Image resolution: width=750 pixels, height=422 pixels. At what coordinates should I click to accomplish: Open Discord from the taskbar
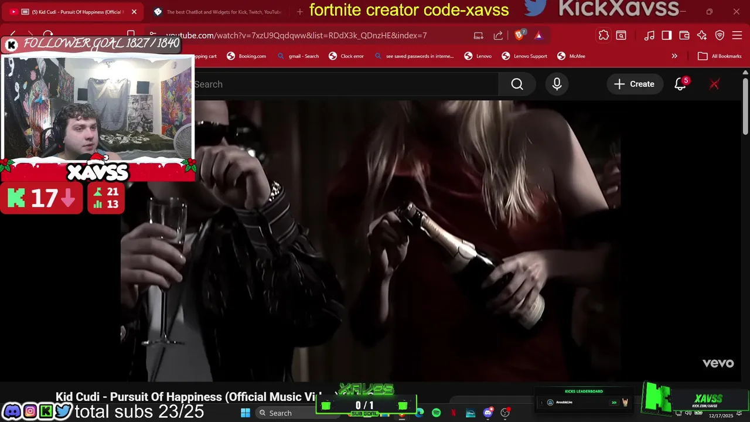click(488, 413)
